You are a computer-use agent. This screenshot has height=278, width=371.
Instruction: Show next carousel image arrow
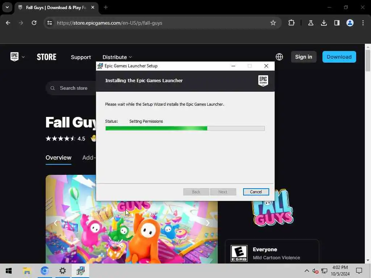208,223
